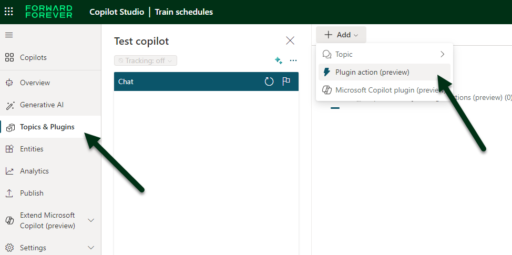
Task: Click the flag icon in Chat header
Action: pyautogui.click(x=286, y=81)
